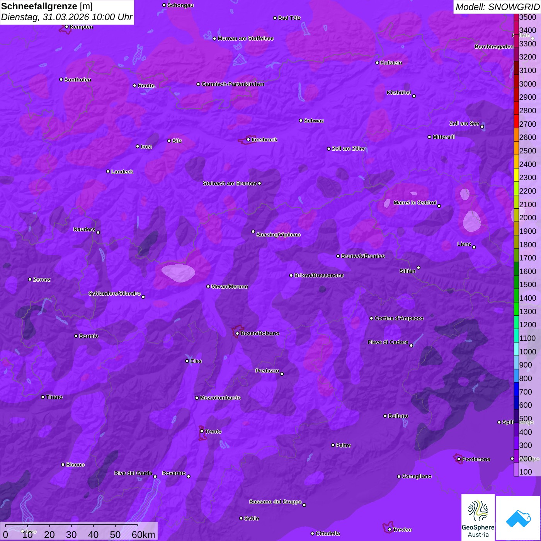
Task: Click the Lienz marker dot
Action: (x=474, y=247)
